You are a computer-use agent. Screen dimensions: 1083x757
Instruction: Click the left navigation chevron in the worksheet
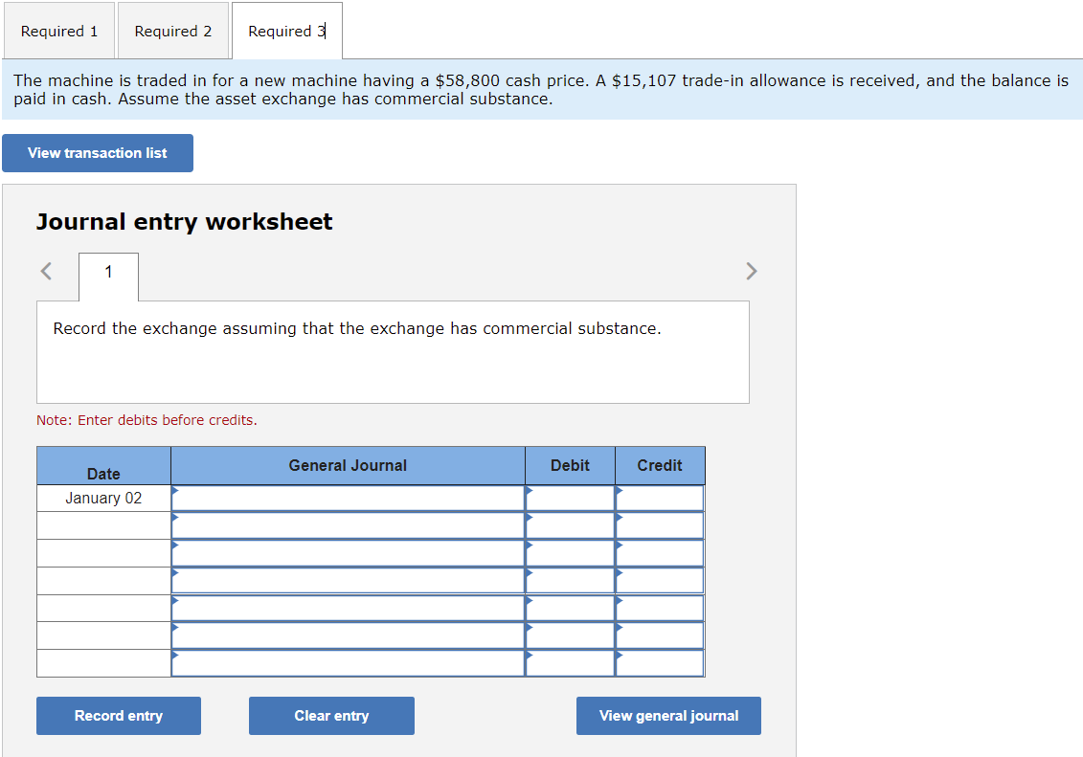click(x=45, y=271)
